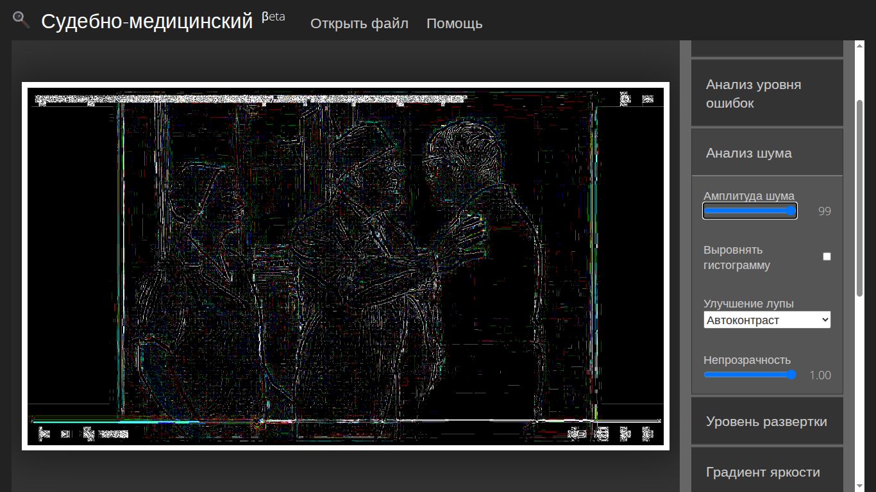The image size is (876, 492).
Task: Click the play icon outline in analyzed image
Action: click(44, 434)
